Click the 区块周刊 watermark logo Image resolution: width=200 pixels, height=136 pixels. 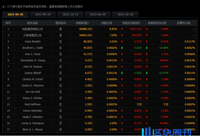(166, 132)
